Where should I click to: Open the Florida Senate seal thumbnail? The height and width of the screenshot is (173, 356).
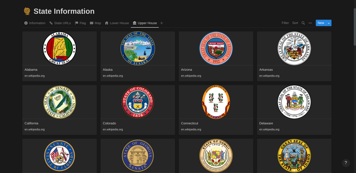click(60, 156)
